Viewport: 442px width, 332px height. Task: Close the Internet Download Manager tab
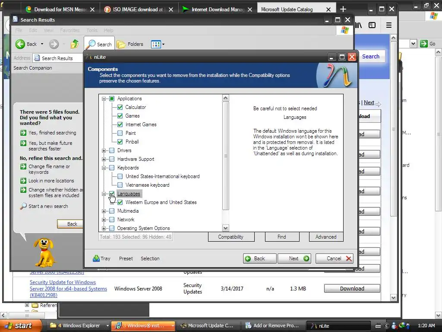(x=250, y=10)
